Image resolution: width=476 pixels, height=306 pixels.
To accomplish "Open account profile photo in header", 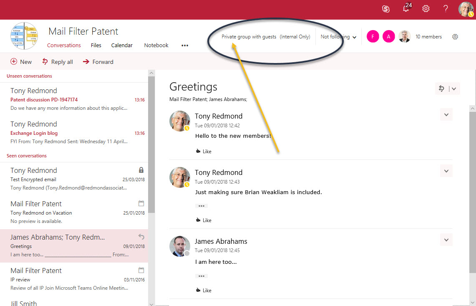I will (x=466, y=9).
